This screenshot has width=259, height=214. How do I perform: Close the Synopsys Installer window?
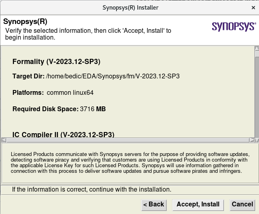pyautogui.click(x=253, y=8)
